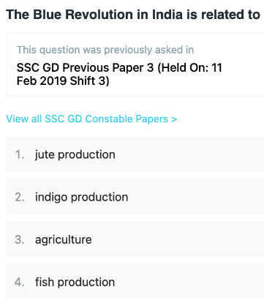Click 'This question was previously asked in' label
This screenshot has width=264, height=303.
point(105,50)
